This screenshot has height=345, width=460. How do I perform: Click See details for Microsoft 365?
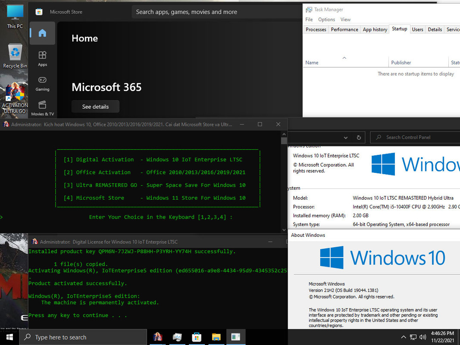coord(95,107)
